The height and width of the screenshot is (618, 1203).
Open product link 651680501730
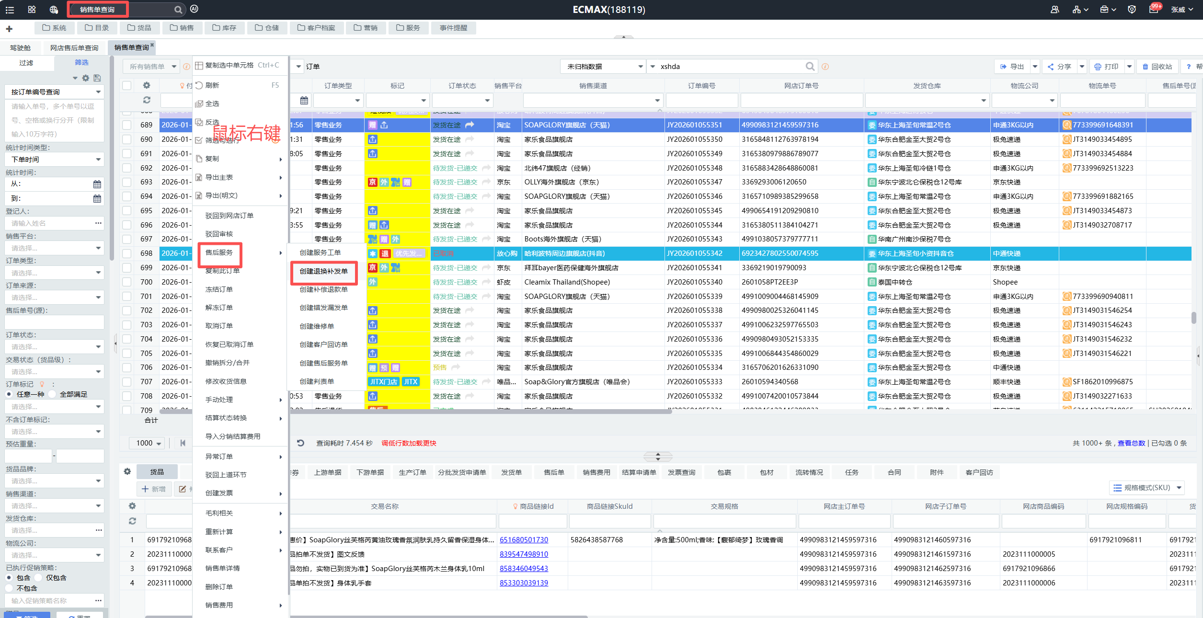coord(524,540)
